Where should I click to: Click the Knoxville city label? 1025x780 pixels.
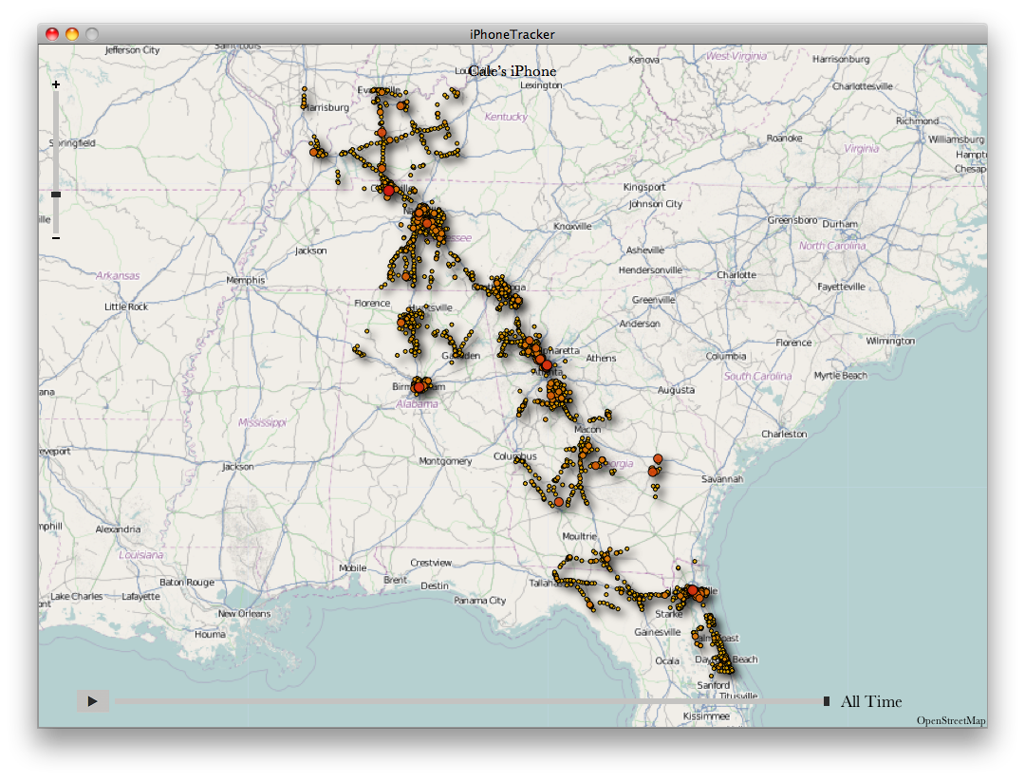572,226
